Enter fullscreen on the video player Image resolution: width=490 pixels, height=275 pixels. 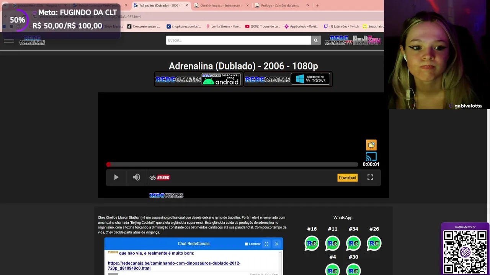pos(370,177)
